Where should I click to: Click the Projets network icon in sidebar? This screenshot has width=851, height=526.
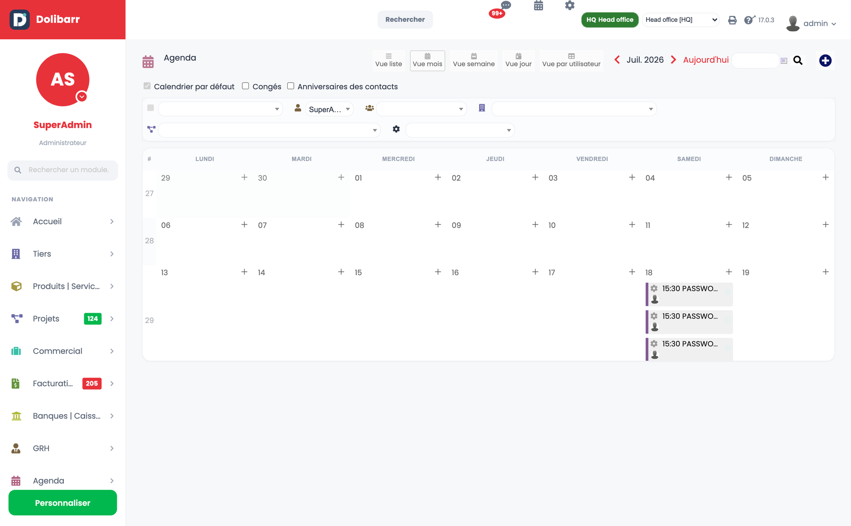17,318
